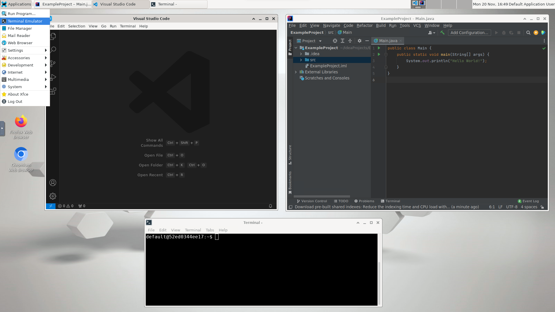This screenshot has width=555, height=312.
Task: Expand External Libraries node
Action: 296,72
